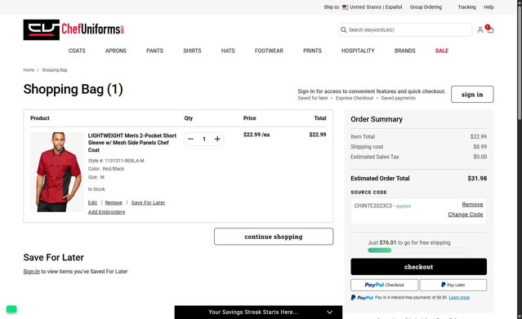Click Español language link
This screenshot has height=319, width=522.
tap(394, 7)
